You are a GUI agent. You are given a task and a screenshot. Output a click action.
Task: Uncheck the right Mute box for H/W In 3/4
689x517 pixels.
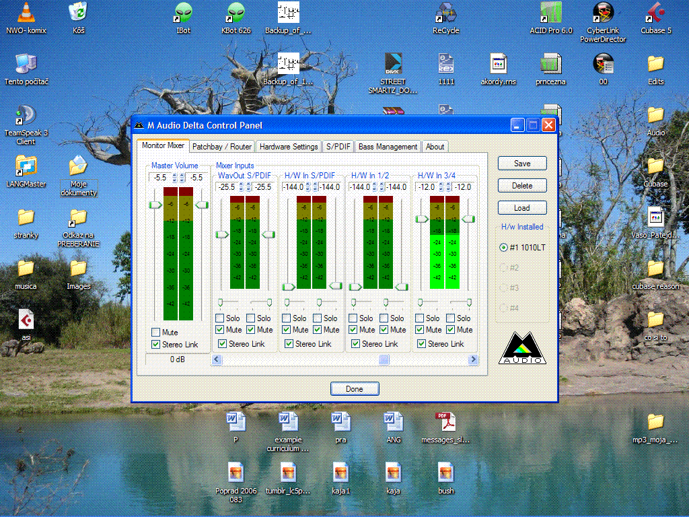pos(450,330)
